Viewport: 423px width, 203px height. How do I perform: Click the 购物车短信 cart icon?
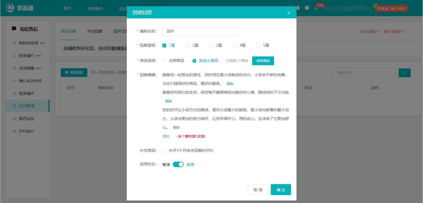[x=15, y=43]
